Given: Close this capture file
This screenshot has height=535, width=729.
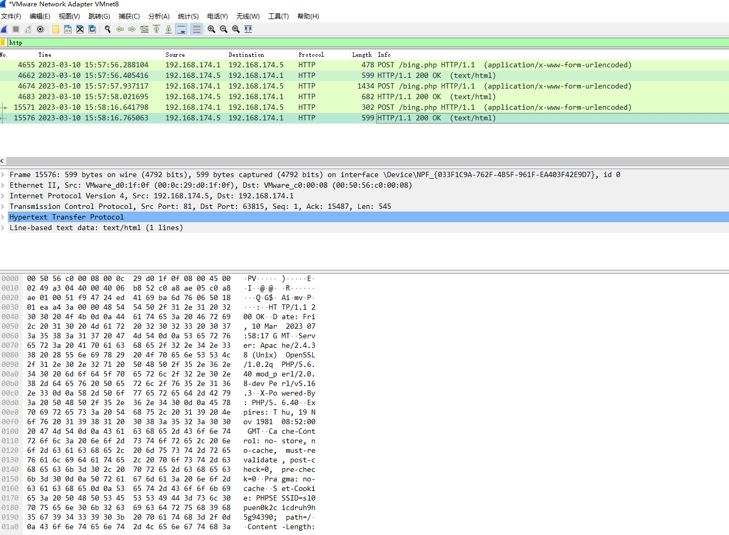Looking at the screenshot, I should (80, 29).
